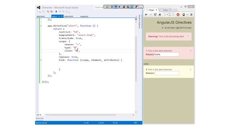
Task: Switch to the alert.html tab
Action: 41,16
